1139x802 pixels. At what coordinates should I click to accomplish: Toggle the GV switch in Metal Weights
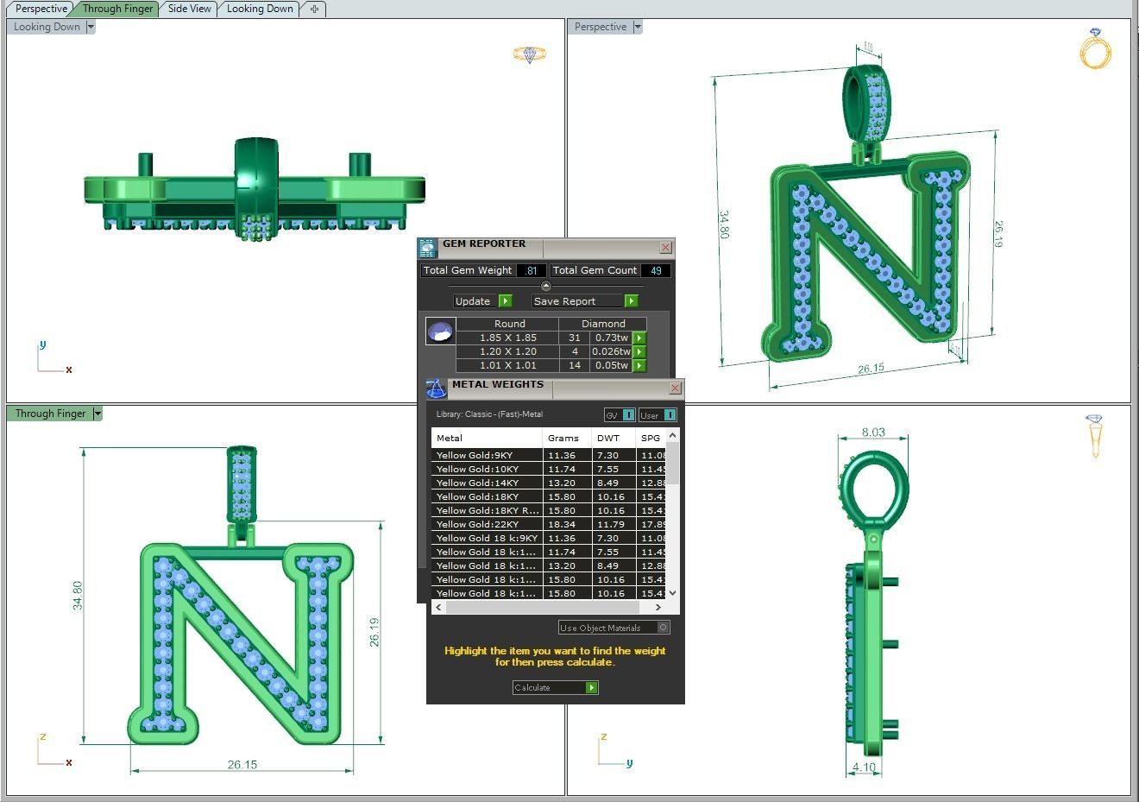[x=620, y=415]
